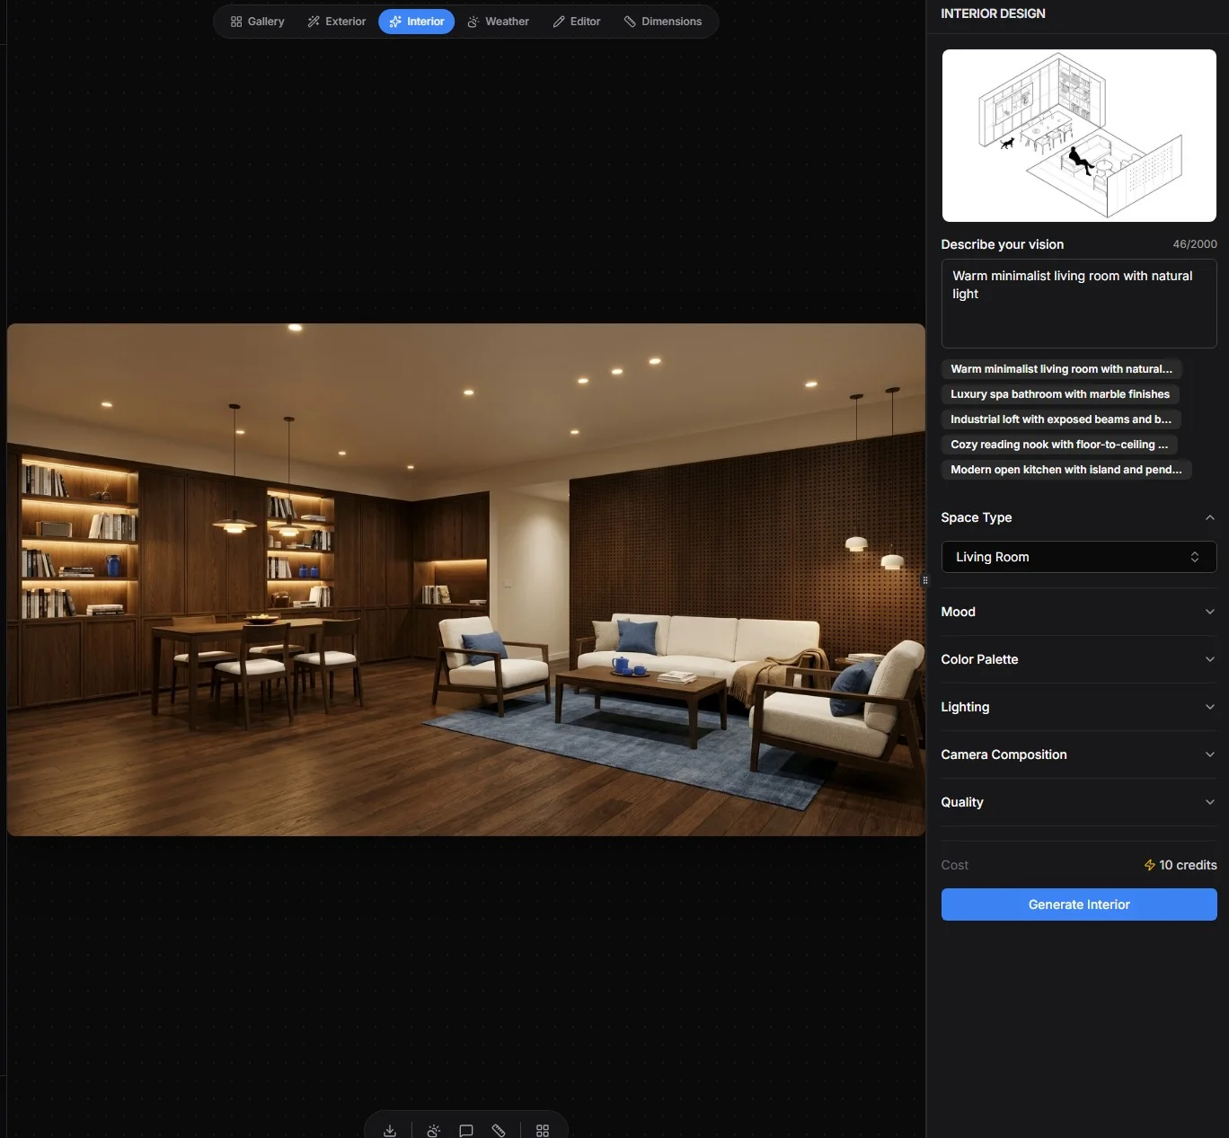The height and width of the screenshot is (1138, 1229).
Task: Click the Editor pencil icon
Action: (560, 21)
